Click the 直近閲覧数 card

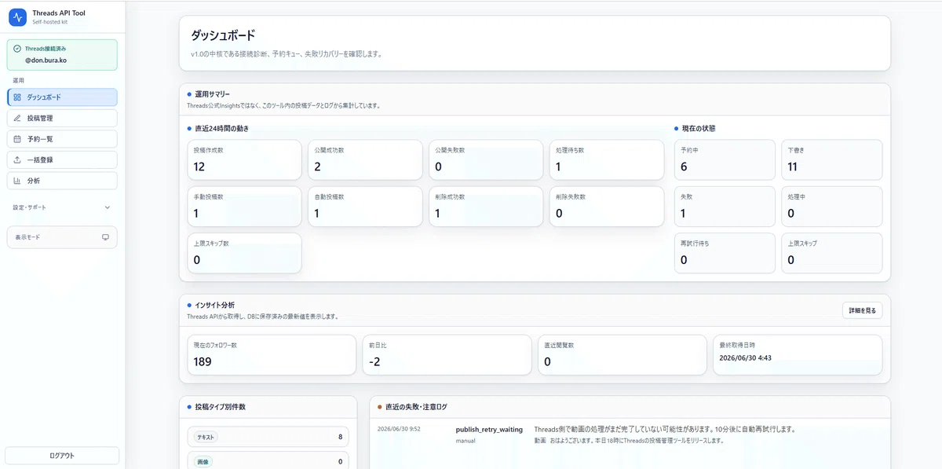[622, 355]
